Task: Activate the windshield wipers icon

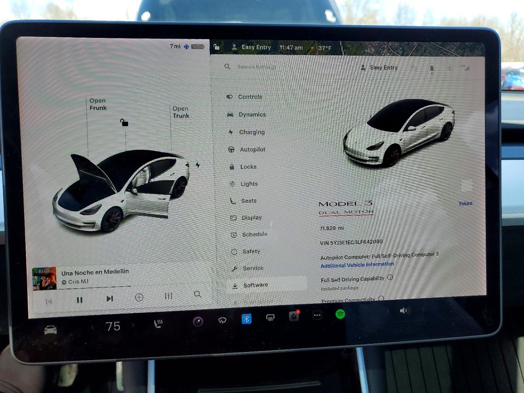Action: click(x=222, y=321)
